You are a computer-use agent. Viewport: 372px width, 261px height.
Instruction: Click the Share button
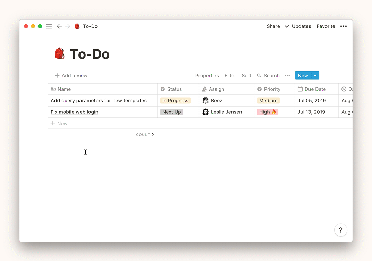click(x=273, y=26)
